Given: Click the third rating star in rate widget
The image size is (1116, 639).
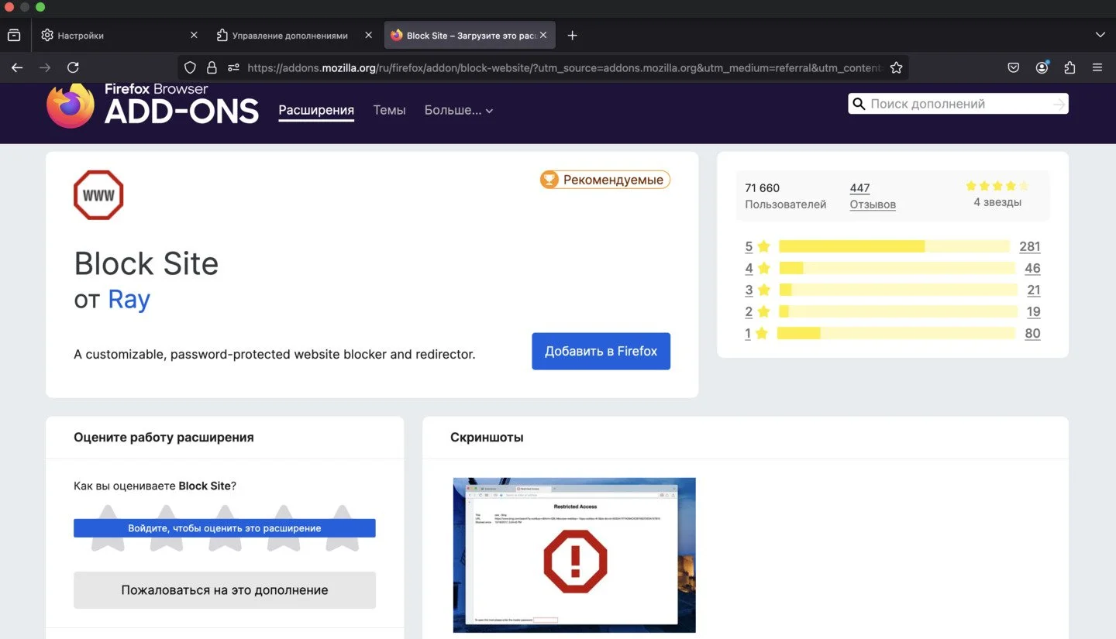Looking at the screenshot, I should point(225,527).
